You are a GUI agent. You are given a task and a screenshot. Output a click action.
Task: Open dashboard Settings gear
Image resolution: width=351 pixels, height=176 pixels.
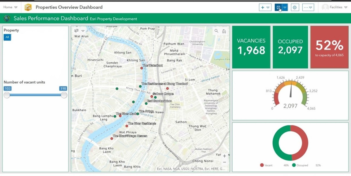[x=295, y=7]
